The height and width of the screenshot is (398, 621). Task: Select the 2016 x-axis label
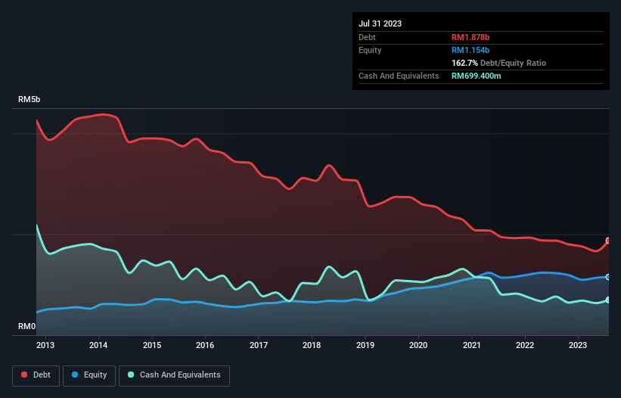point(205,345)
